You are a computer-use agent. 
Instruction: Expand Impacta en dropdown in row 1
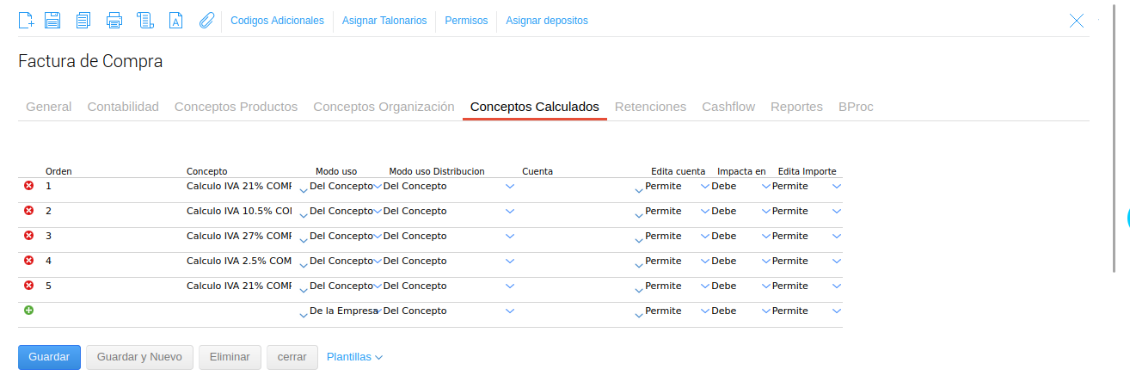766,187
